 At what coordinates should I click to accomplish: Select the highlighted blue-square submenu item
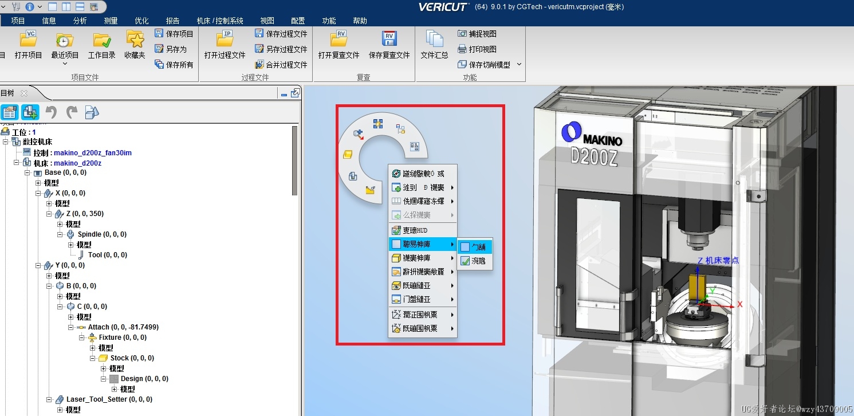pos(475,247)
